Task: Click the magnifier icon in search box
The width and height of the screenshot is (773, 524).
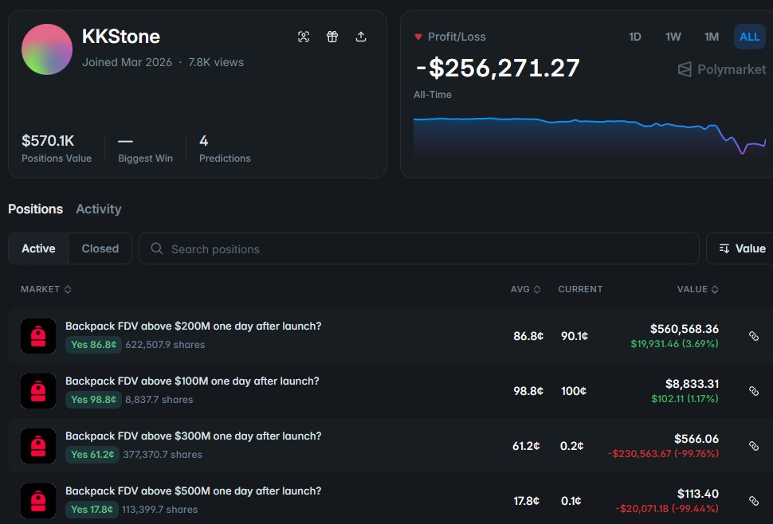Action: (157, 248)
